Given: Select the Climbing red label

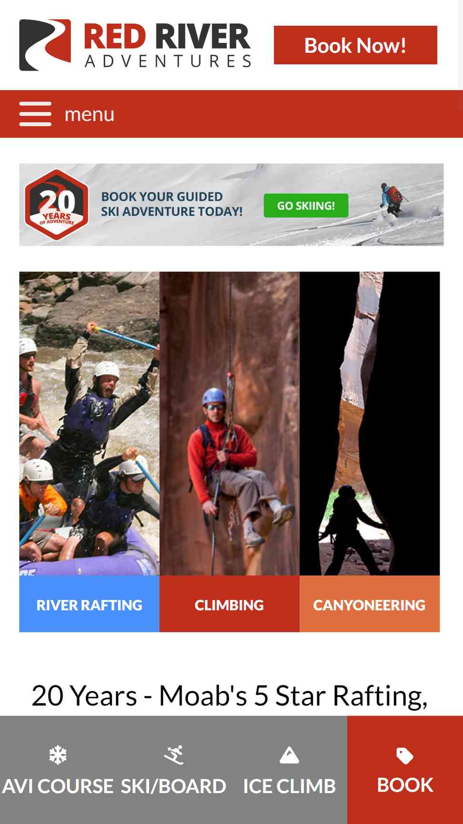Looking at the screenshot, I should click(x=229, y=604).
